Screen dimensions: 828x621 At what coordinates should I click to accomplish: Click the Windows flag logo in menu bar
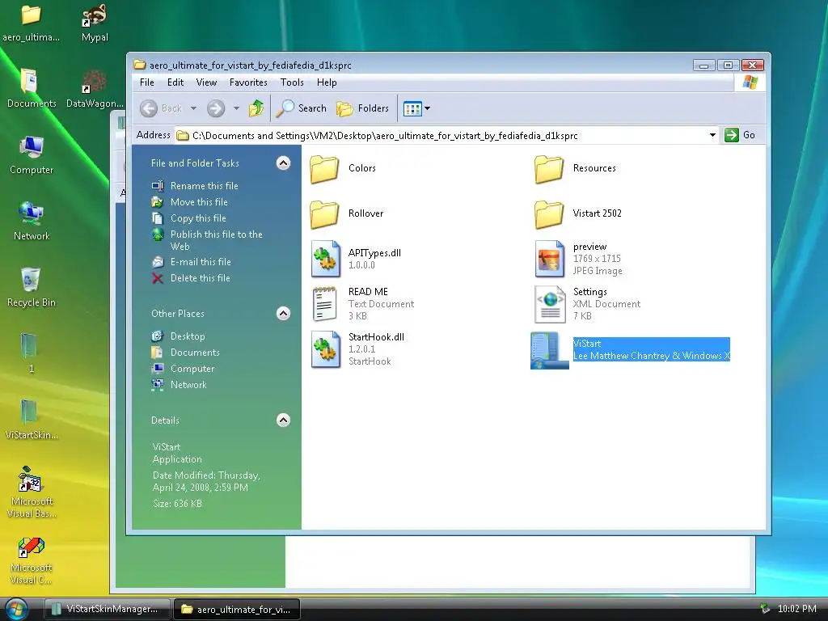pos(750,82)
